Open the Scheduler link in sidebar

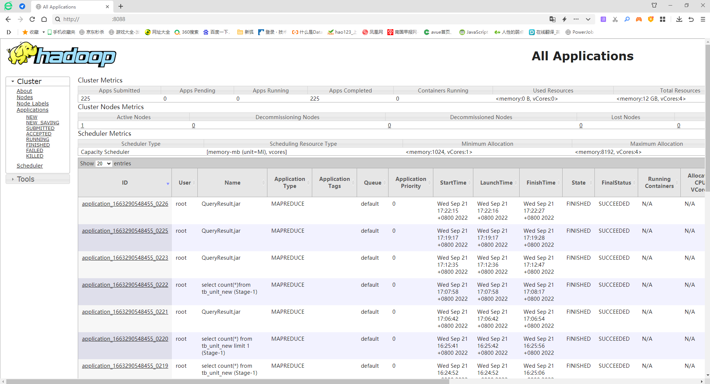click(x=30, y=166)
